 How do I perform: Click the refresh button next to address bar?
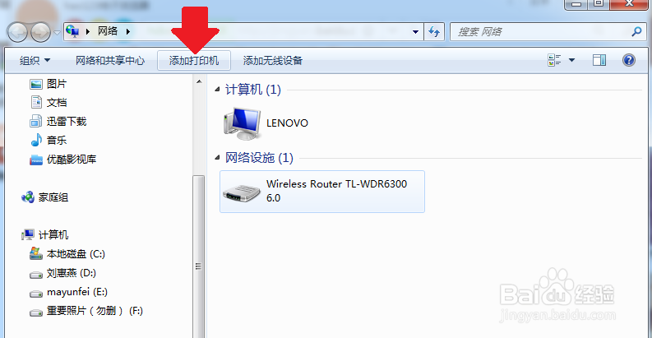[434, 31]
